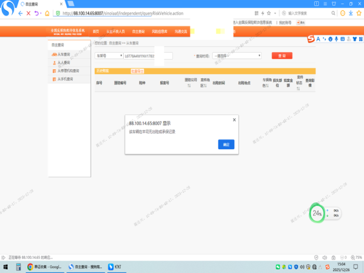Click the 自主查询 top navigation item

click(x=139, y=31)
